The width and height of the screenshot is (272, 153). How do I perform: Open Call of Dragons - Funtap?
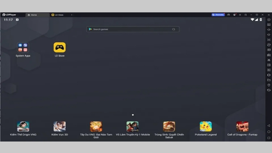coord(242,126)
